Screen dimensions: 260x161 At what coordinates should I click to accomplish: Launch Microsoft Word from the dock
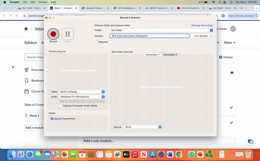coord(170,154)
